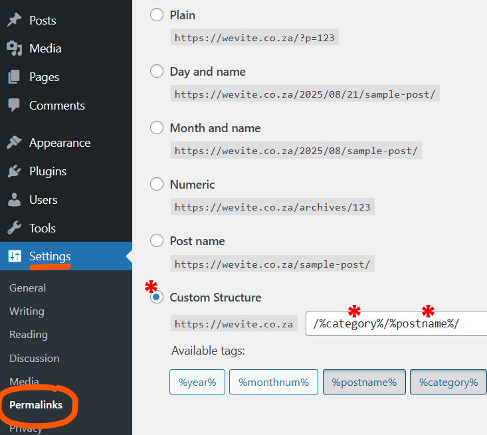Open Writing settings submenu
This screenshot has height=435, width=487.
click(27, 311)
